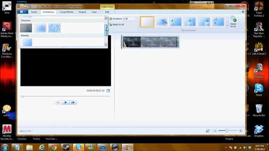Open the Edit tab under Video Tools
The width and height of the screenshot is (269, 151).
point(107,12)
